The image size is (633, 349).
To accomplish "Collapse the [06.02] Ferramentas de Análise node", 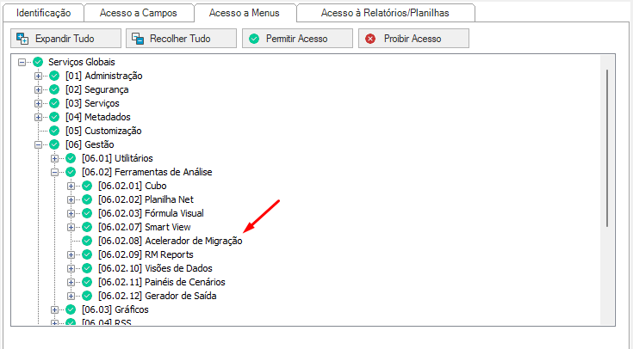I will (54, 172).
